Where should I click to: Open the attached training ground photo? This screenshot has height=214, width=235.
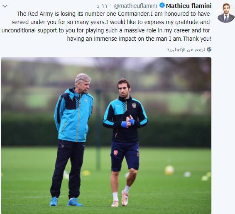pos(106,135)
